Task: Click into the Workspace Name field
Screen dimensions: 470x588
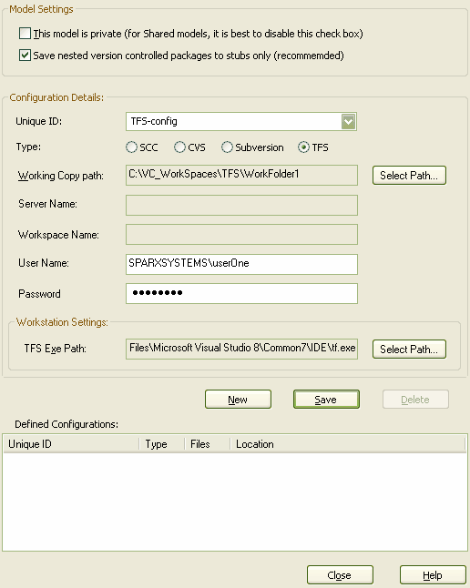Action: 241,234
